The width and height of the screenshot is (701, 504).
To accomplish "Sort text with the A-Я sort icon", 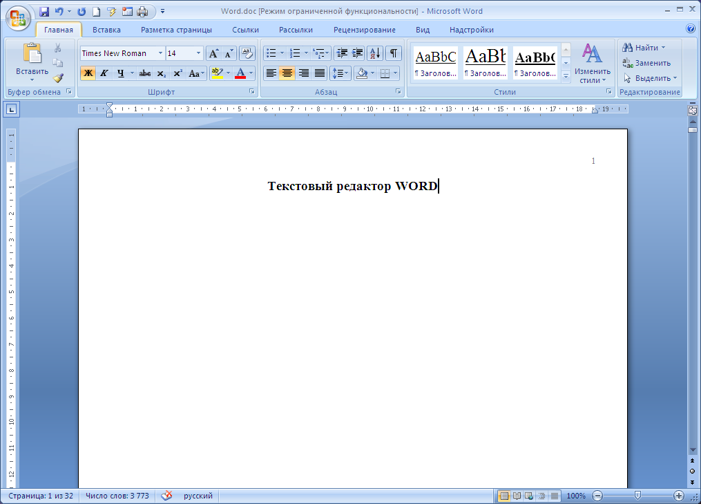I will click(x=375, y=53).
